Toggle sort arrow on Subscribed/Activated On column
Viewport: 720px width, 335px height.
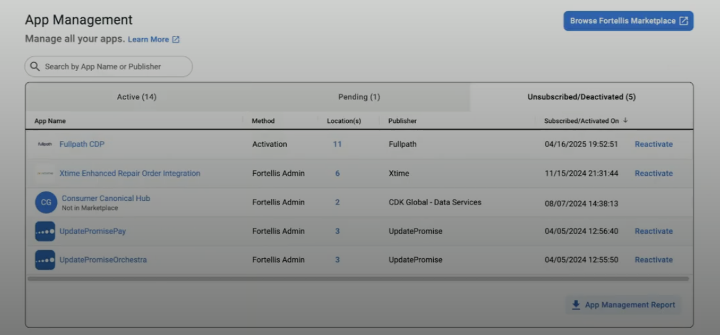click(x=625, y=121)
